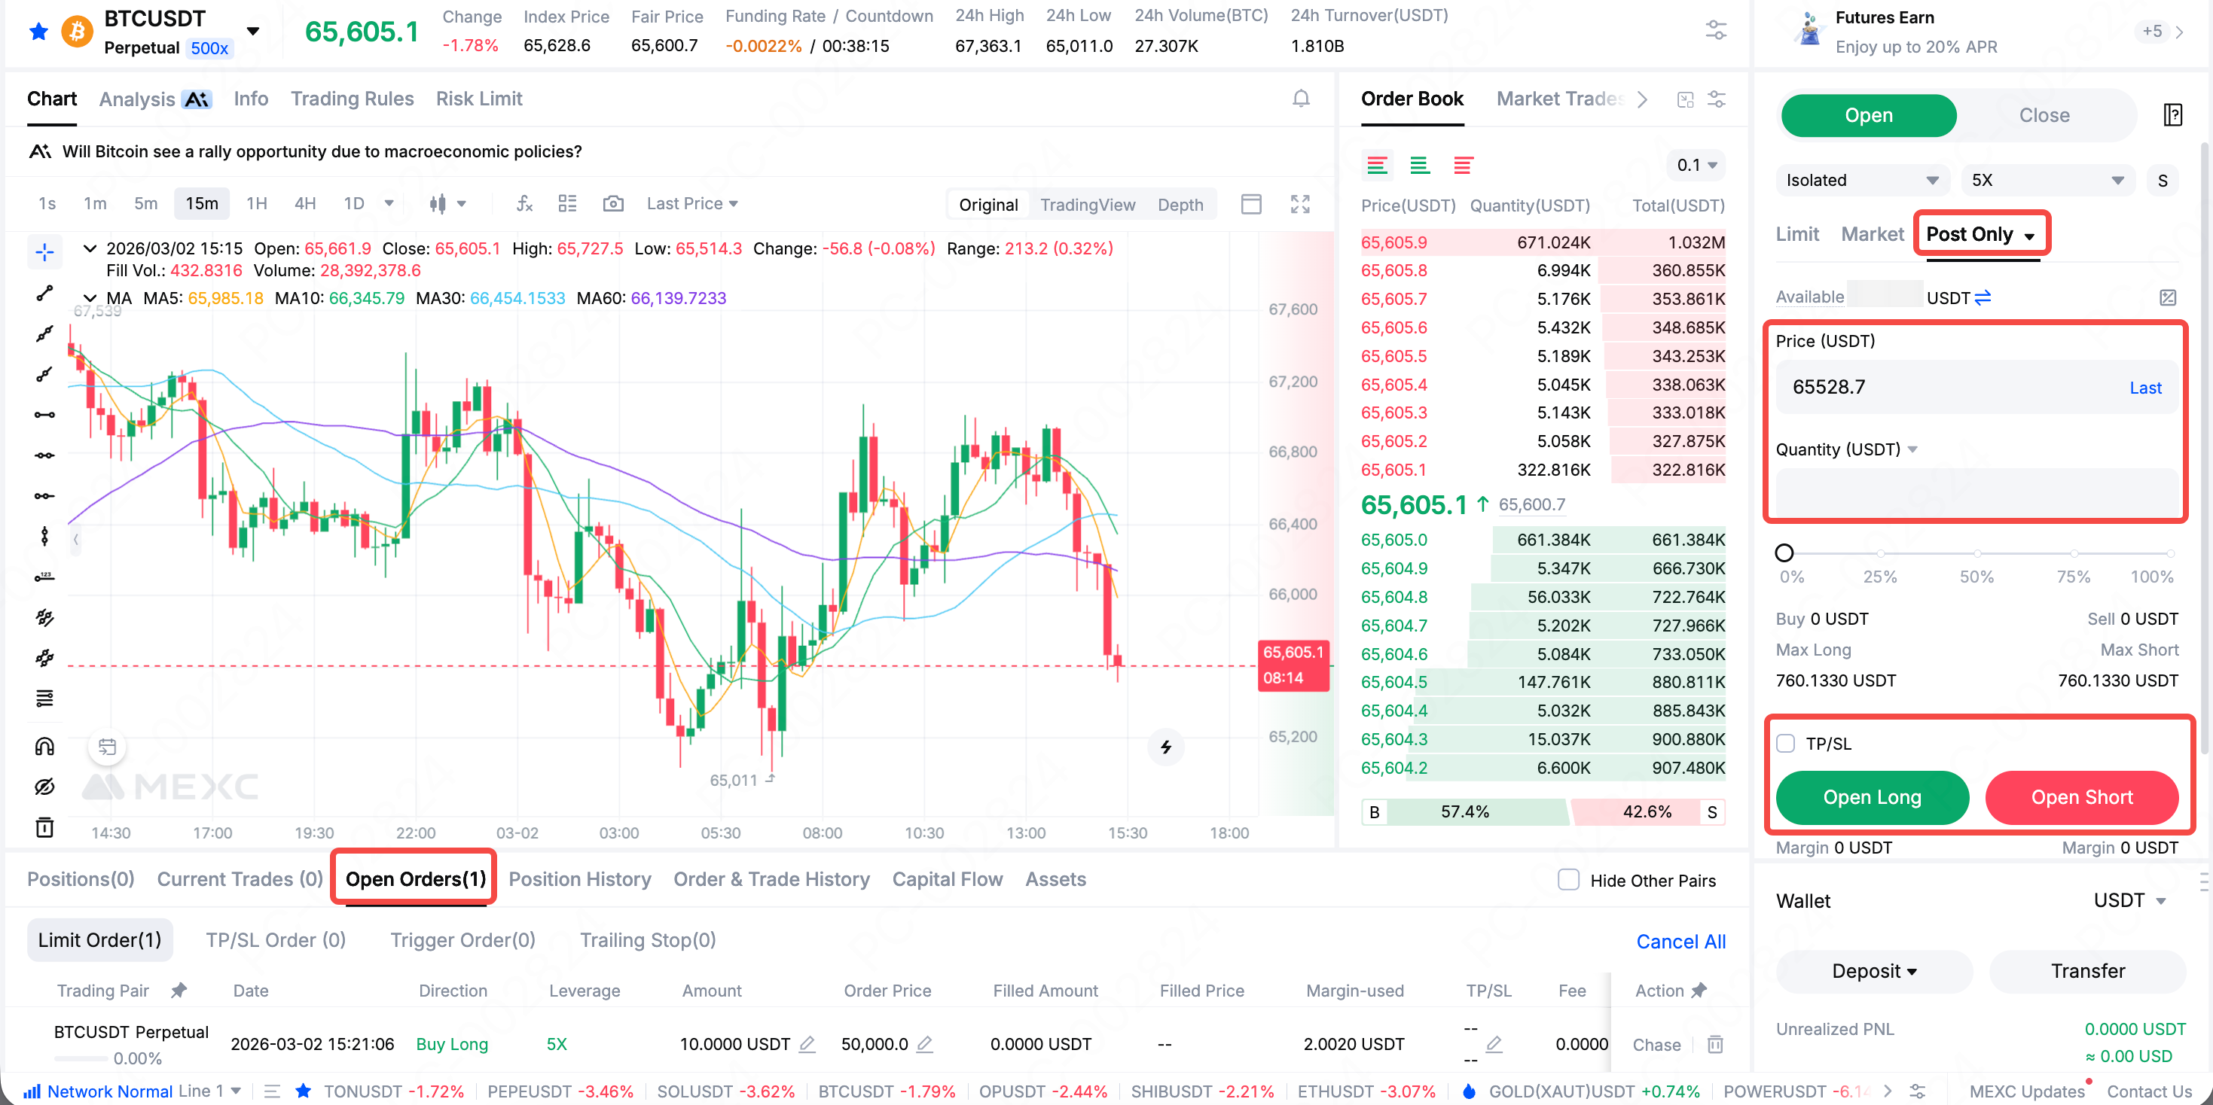Open the candlestick chart type selector
This screenshot has width=2213, height=1105.
[x=447, y=203]
